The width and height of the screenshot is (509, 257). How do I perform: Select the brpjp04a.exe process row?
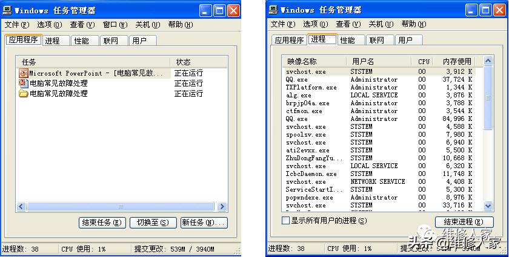click(379, 103)
